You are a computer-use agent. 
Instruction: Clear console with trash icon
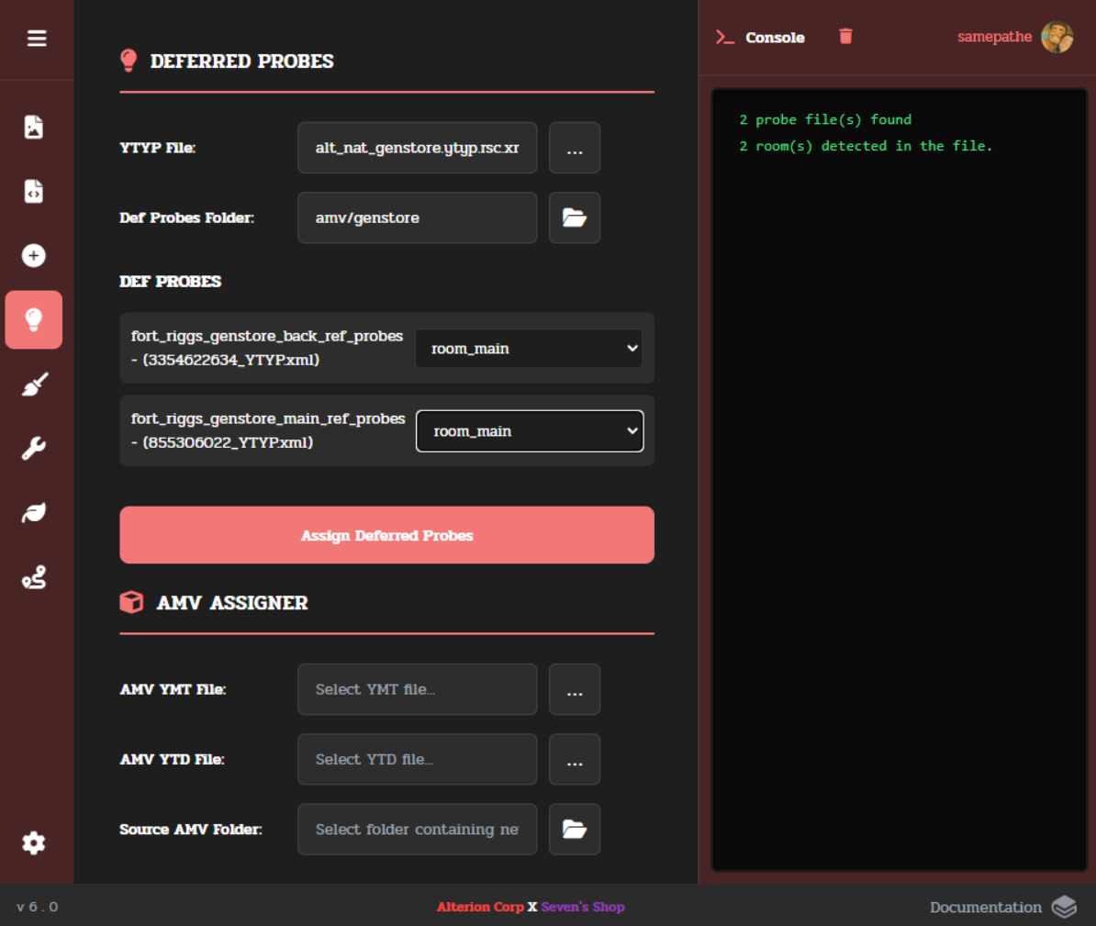[x=845, y=37]
